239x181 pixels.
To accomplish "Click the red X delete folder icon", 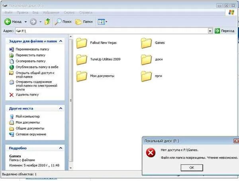I will (12, 95).
